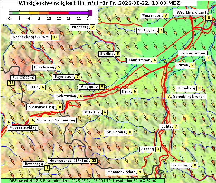Click wind value 8 beside Krumbach
This screenshot has width=216, height=183.
tap(195, 165)
